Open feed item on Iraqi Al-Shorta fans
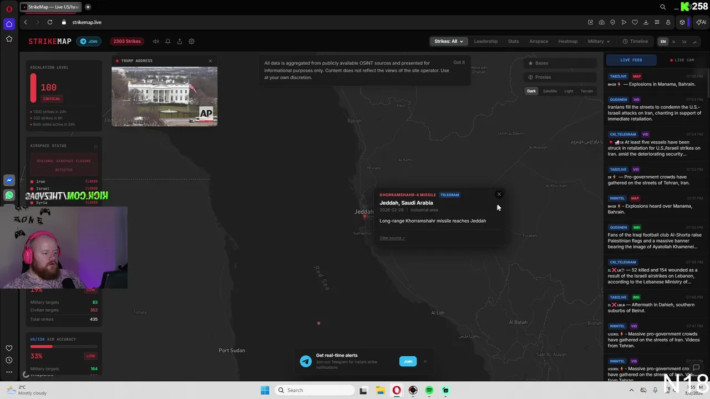This screenshot has width=710, height=399. point(656,237)
